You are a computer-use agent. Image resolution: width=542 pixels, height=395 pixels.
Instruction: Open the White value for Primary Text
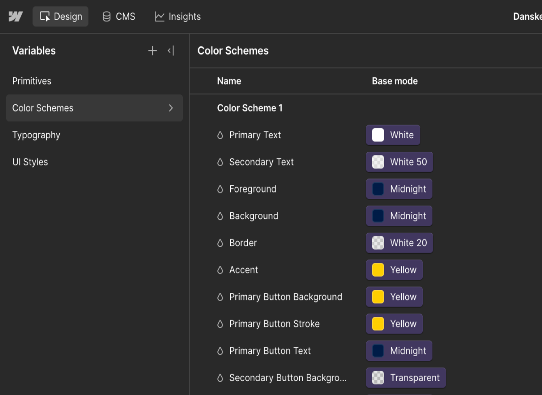(393, 135)
